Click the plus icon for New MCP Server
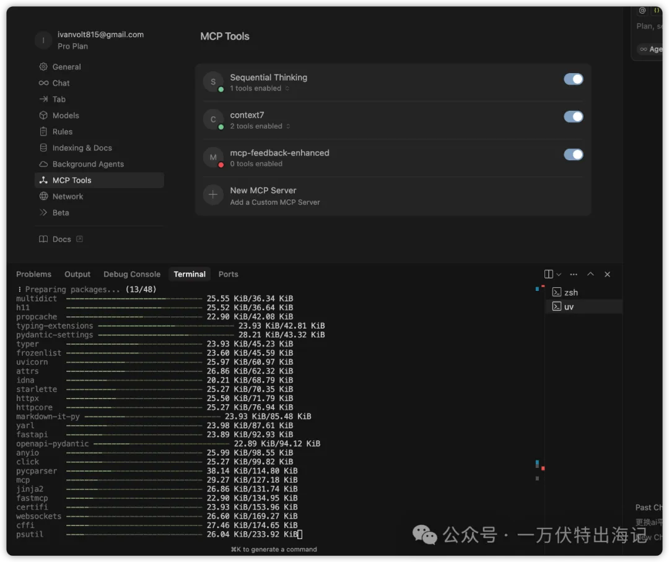Screen dimensions: 669x562 (213, 195)
